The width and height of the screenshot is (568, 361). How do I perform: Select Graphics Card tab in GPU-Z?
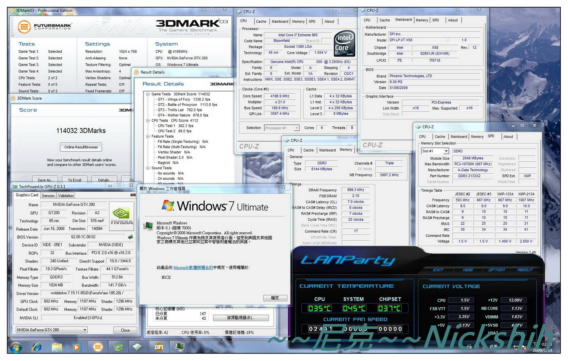[27, 195]
